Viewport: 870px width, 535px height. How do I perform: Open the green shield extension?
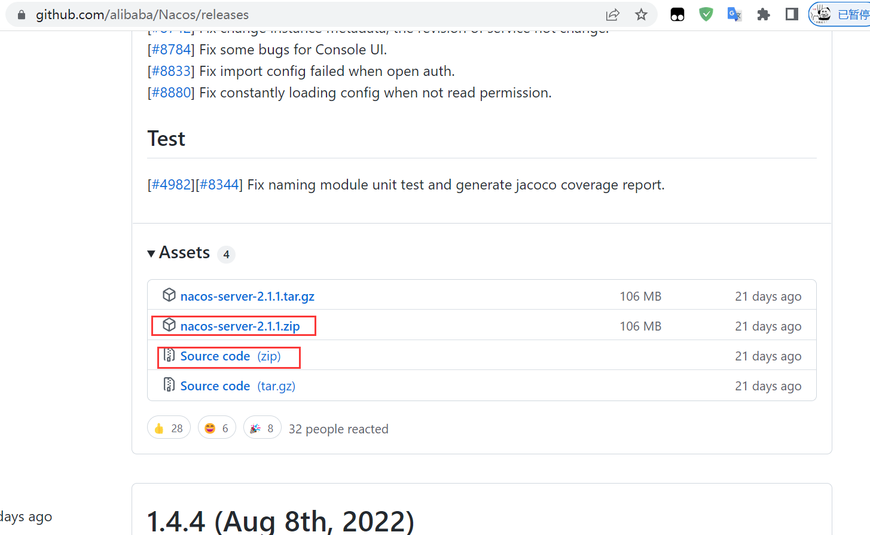point(706,14)
